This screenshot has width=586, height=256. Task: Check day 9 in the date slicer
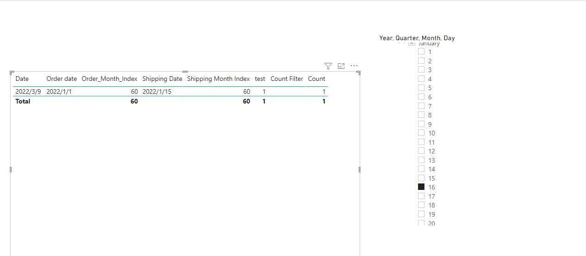(x=421, y=124)
